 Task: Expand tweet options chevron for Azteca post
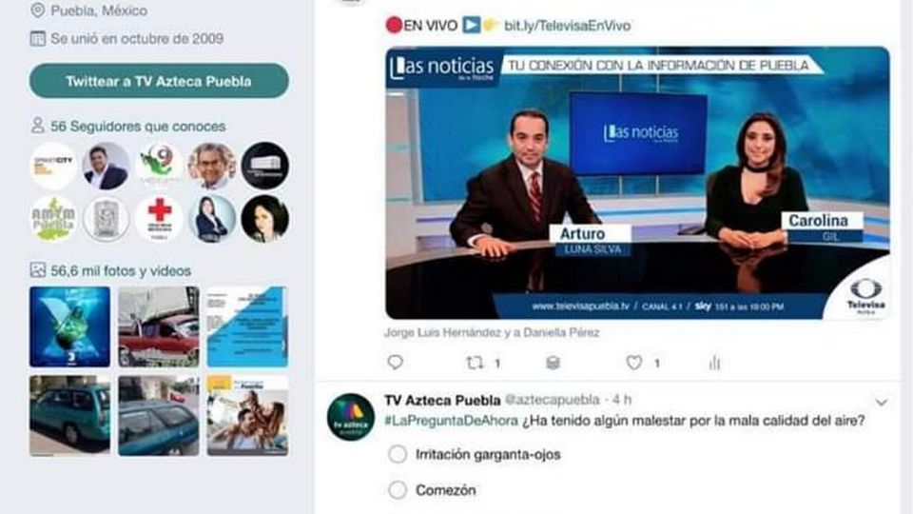coord(881,402)
